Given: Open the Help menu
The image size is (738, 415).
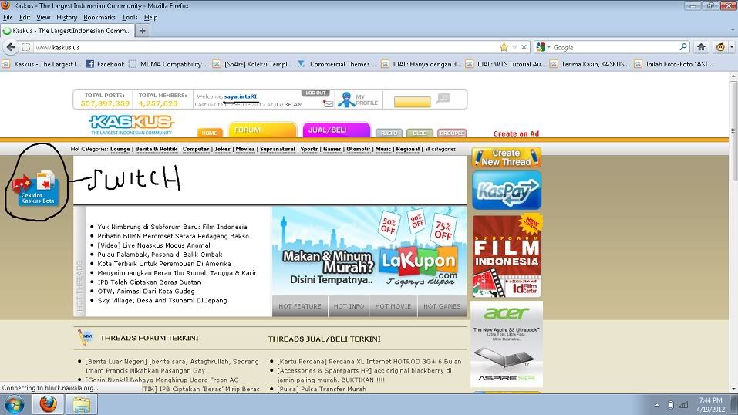Looking at the screenshot, I should pyautogui.click(x=150, y=18).
